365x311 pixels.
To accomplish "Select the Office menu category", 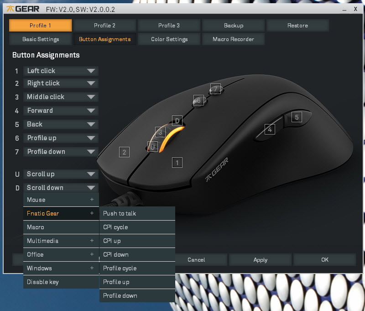I will tap(61, 254).
